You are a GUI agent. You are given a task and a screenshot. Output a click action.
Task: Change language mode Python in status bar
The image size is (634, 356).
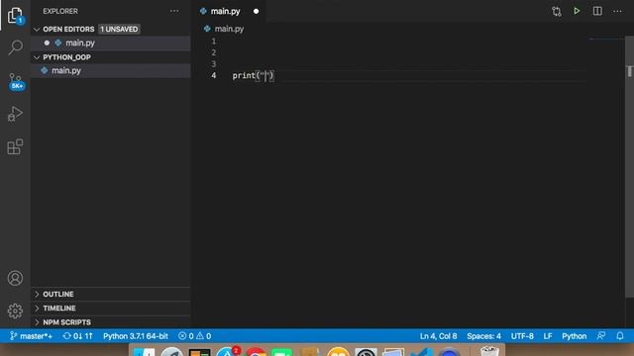point(574,336)
